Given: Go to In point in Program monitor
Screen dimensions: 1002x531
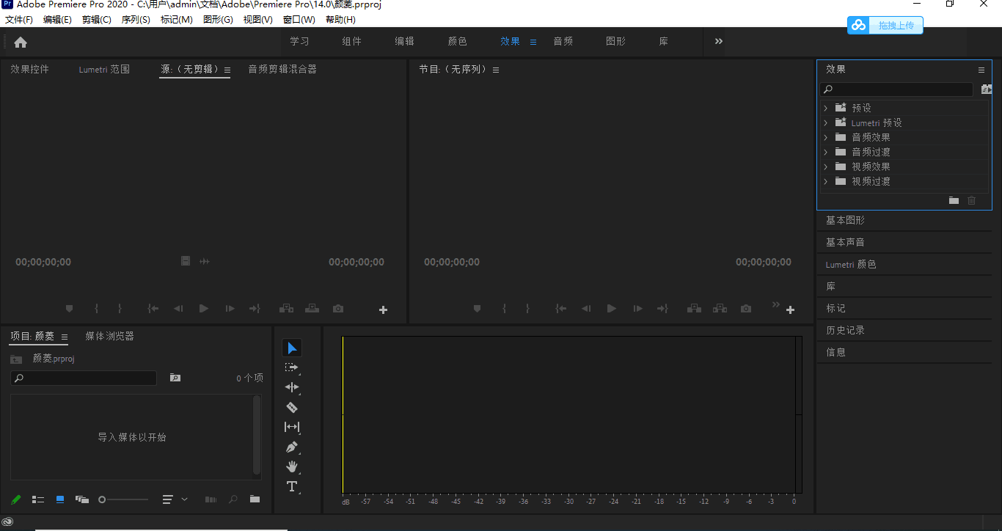Looking at the screenshot, I should [x=561, y=309].
